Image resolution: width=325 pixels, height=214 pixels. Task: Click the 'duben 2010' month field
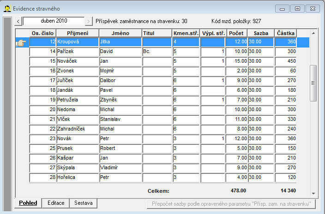[x=54, y=21]
